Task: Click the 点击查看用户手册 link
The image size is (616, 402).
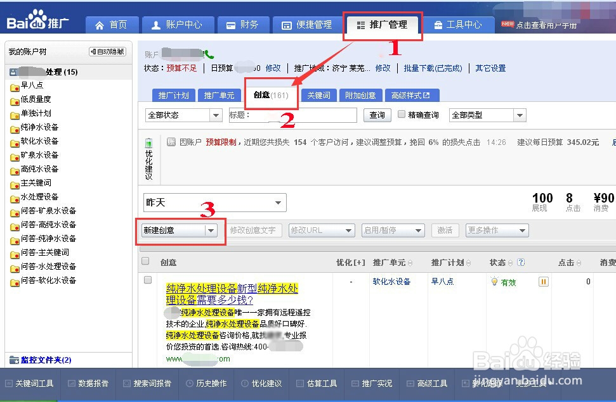Action: click(x=546, y=25)
